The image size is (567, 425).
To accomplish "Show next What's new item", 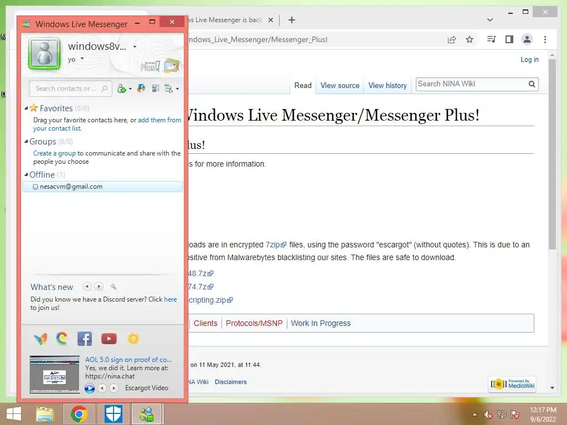I will point(99,287).
